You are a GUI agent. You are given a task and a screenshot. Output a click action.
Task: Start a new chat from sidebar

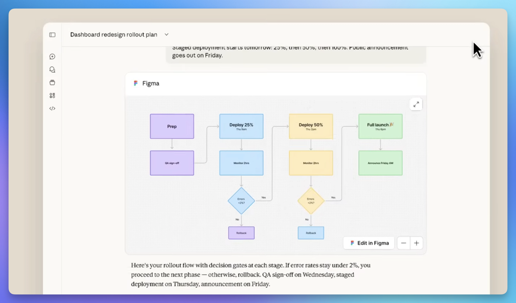click(x=52, y=56)
